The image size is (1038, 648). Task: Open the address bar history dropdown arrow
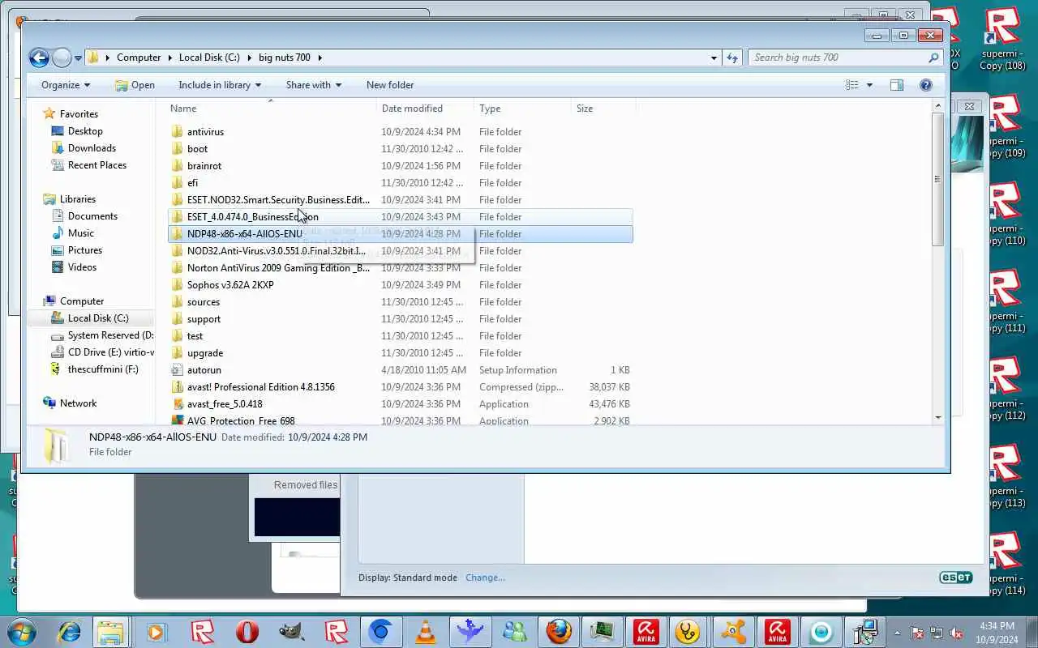(714, 58)
